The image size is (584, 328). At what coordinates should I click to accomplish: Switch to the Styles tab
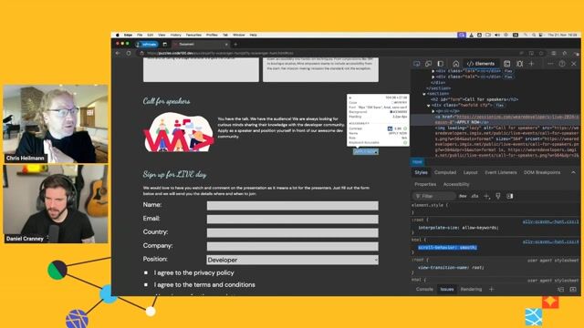pyautogui.click(x=421, y=172)
